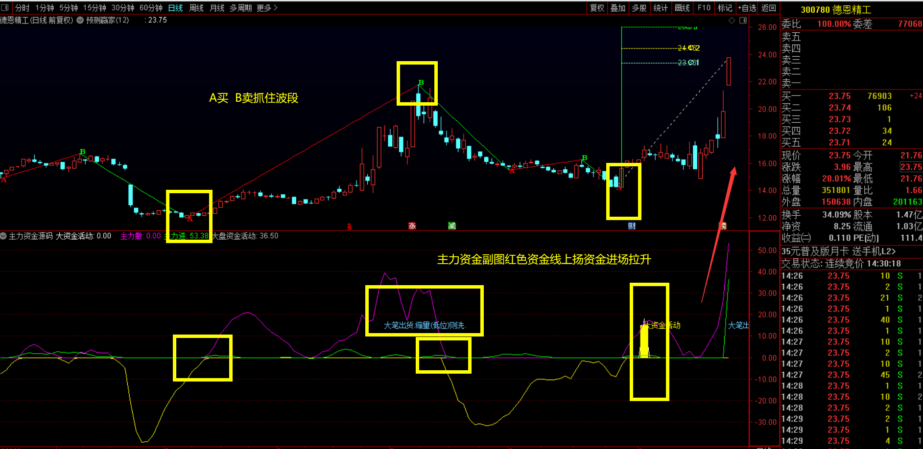The image size is (923, 449).
Task: Select the 5分钟 period tab
Action: [69, 8]
